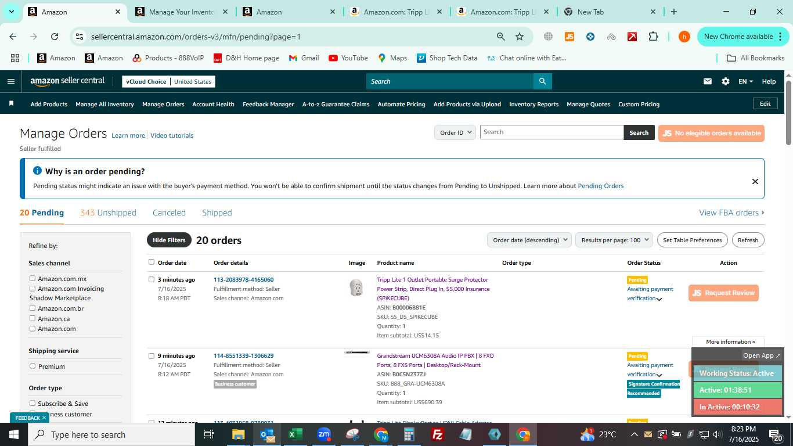Open the Seller Central hamburger menu
The height and width of the screenshot is (446, 793).
(x=10, y=81)
